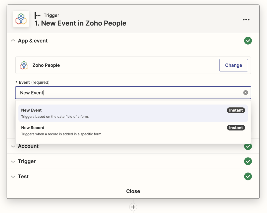Add a step with the plus button
Screen dimensions: 267x213
(x=133, y=207)
